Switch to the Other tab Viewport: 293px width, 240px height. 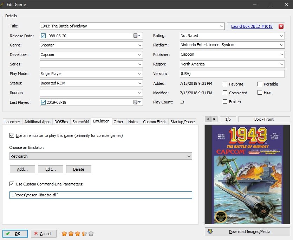click(x=118, y=122)
